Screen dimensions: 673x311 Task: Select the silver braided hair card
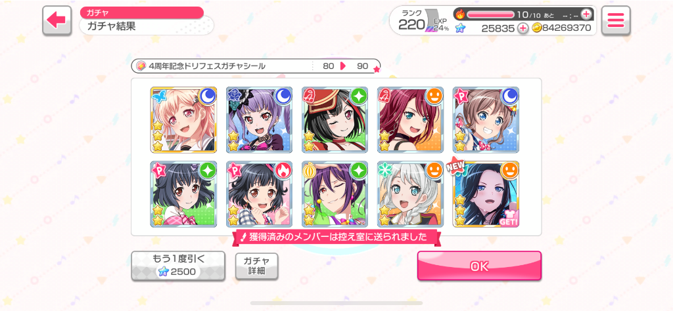click(x=410, y=194)
